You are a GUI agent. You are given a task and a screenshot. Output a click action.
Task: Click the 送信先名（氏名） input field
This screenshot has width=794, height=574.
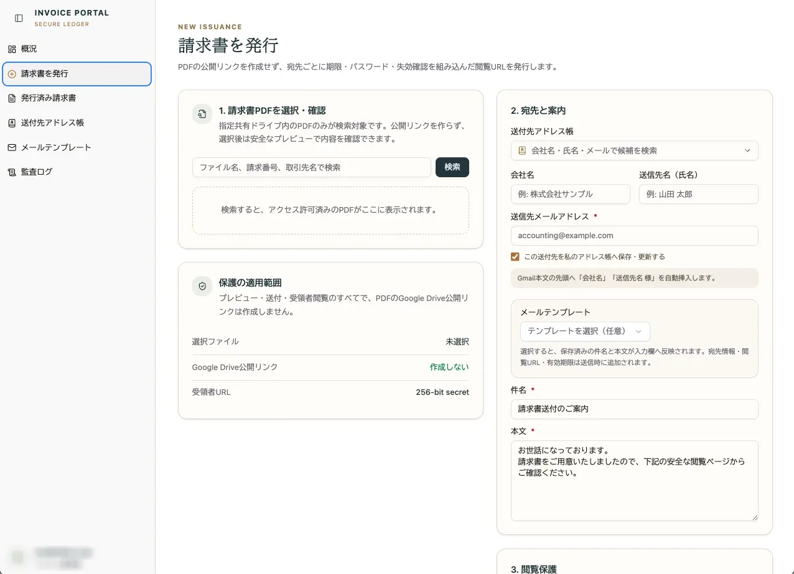point(699,194)
